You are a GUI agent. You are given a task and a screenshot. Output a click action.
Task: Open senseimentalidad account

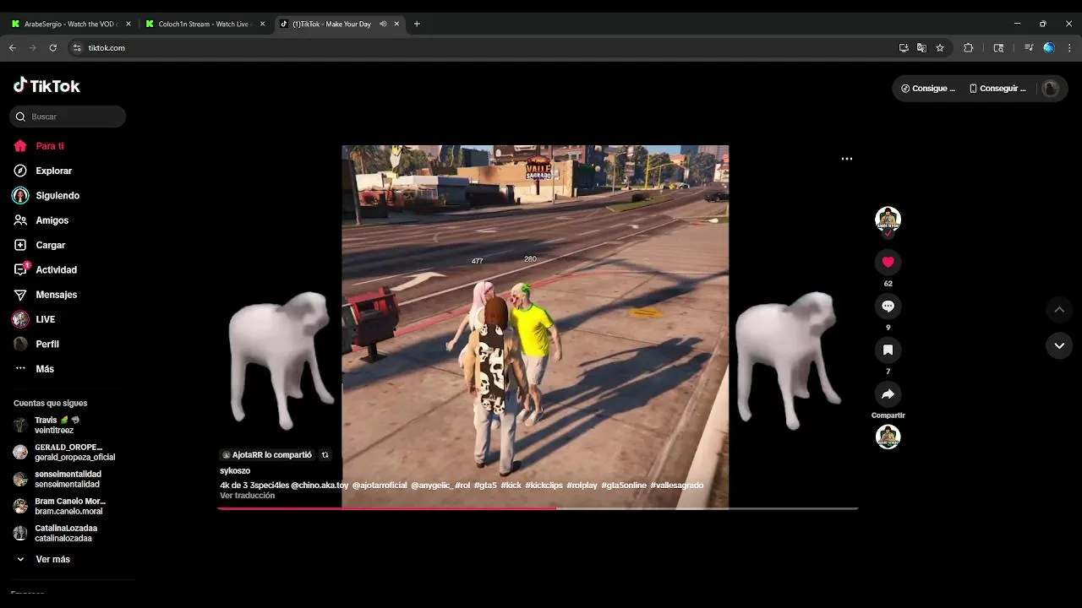tap(57, 479)
